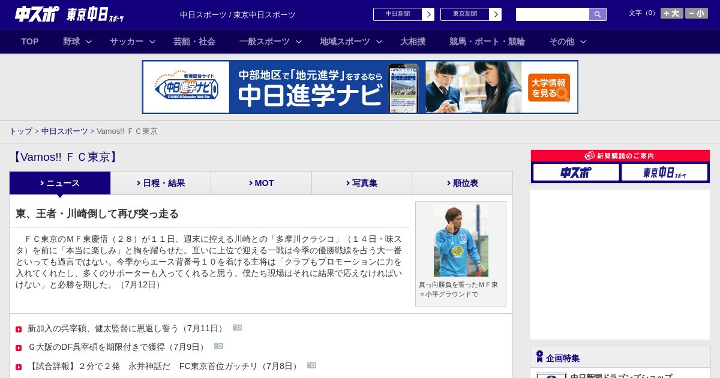Open the 東京新聞 link button

[470, 14]
